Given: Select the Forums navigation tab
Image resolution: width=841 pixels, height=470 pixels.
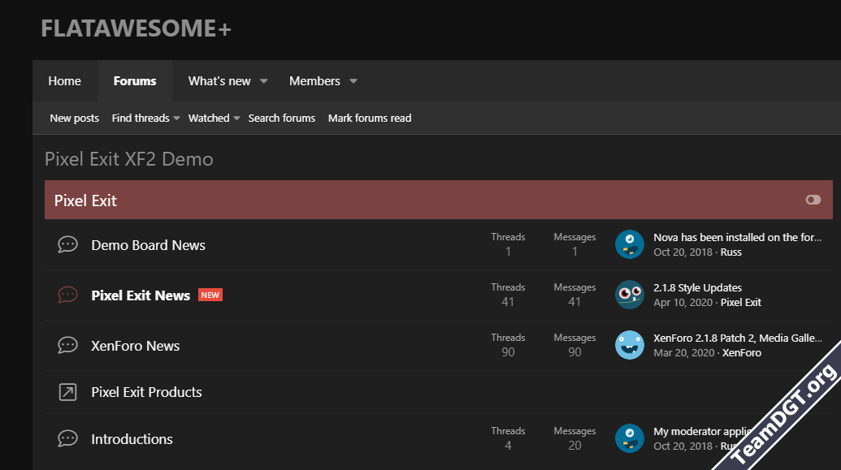Looking at the screenshot, I should pyautogui.click(x=135, y=81).
